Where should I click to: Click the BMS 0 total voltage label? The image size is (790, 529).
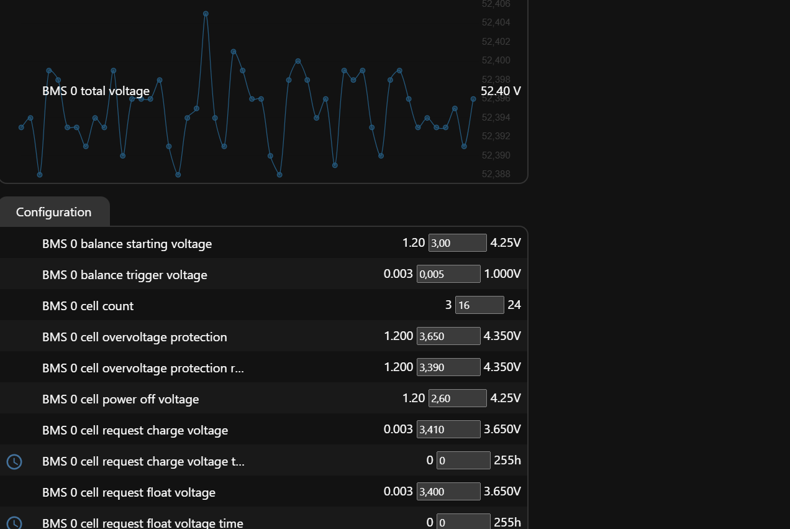(96, 91)
